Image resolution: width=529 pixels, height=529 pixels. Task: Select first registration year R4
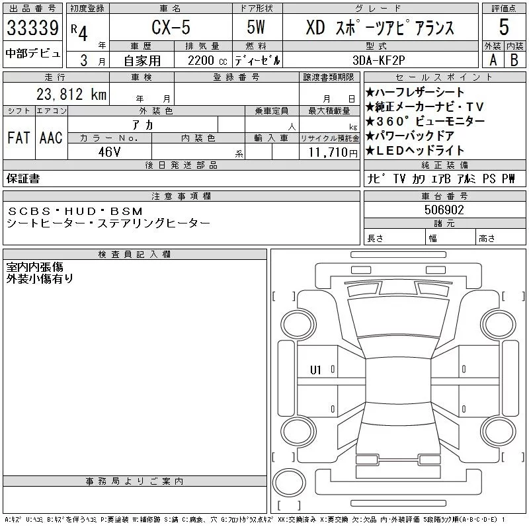(79, 32)
